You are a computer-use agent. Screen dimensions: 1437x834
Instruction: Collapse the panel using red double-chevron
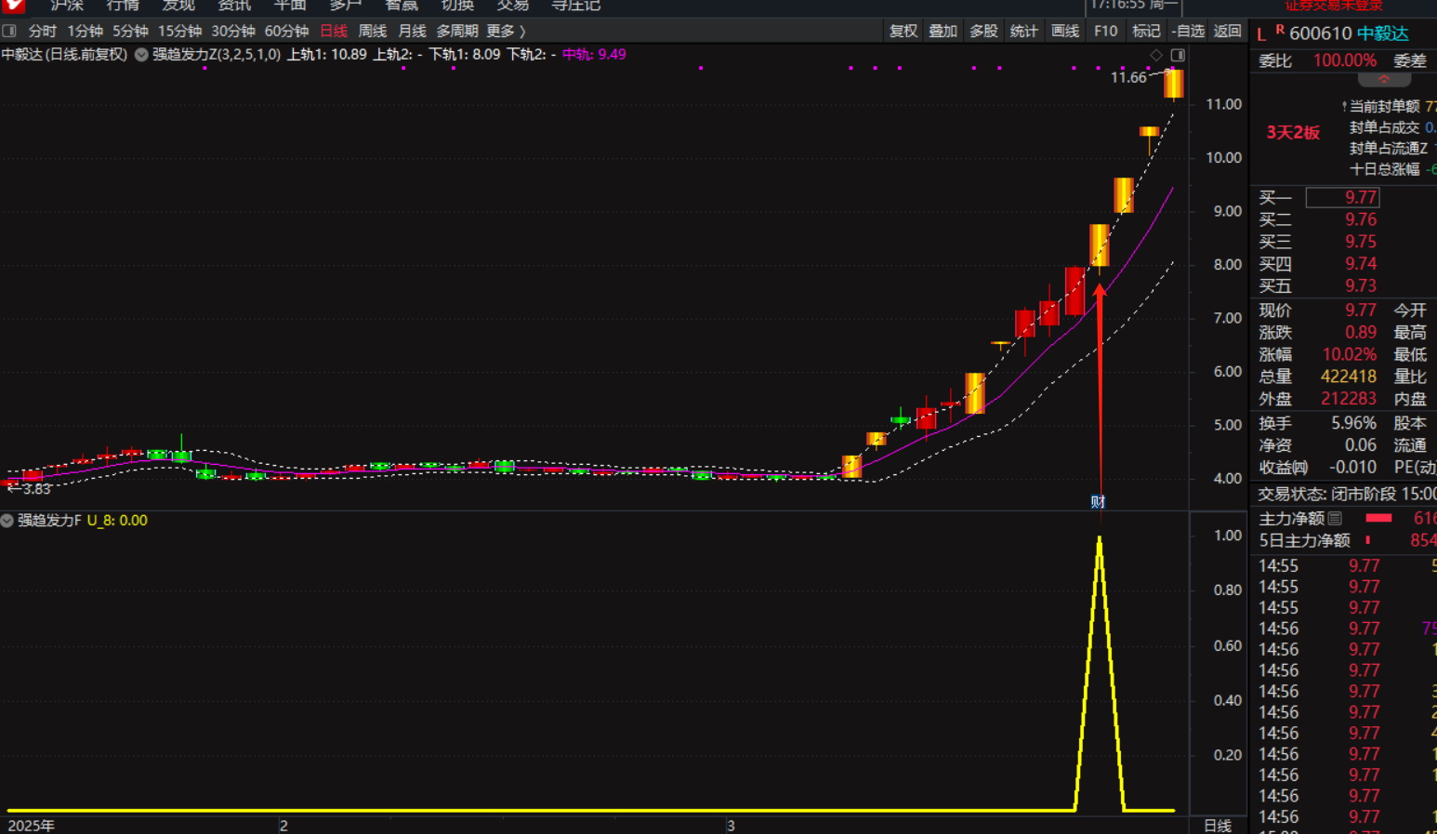click(x=1384, y=80)
